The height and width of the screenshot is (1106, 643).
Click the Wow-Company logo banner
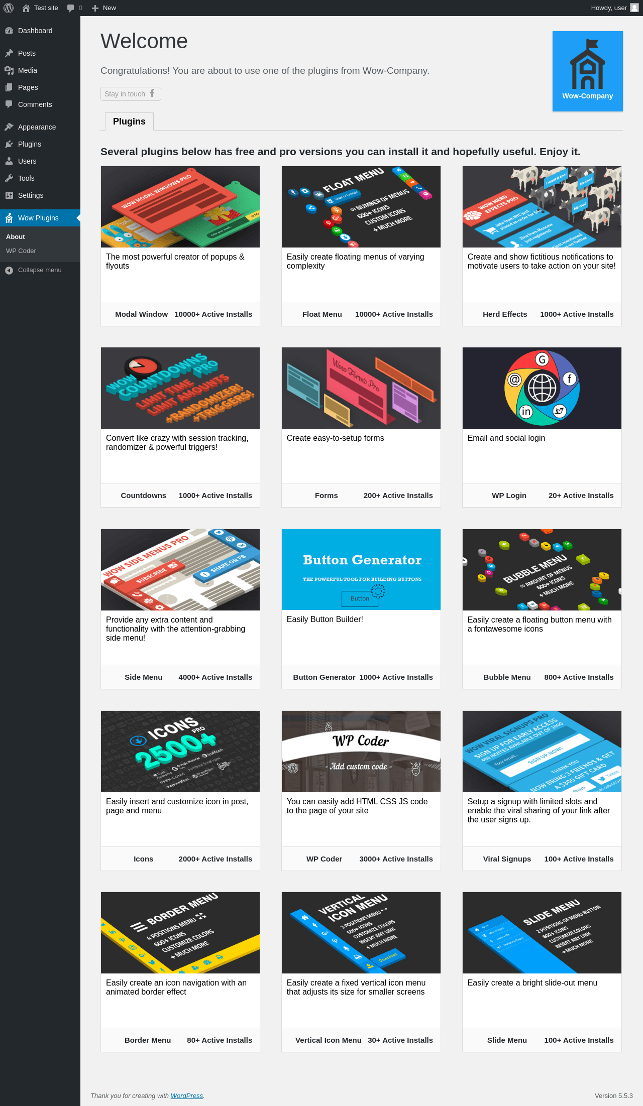tap(588, 71)
